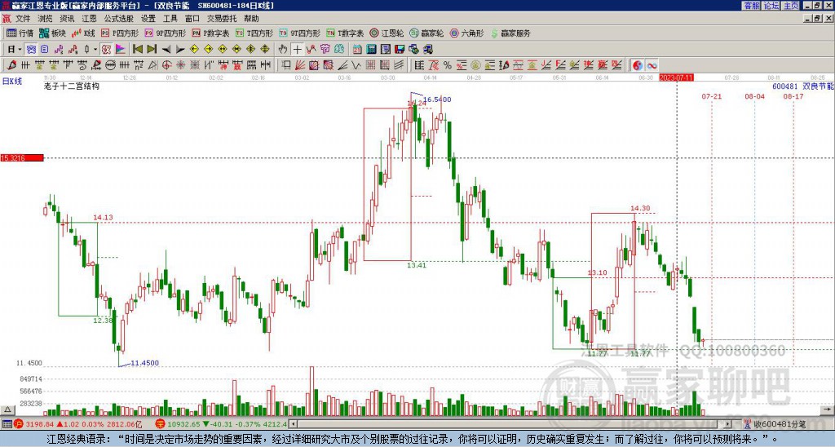Open the 工具 menu
This screenshot has width=835, height=447.
[170, 19]
